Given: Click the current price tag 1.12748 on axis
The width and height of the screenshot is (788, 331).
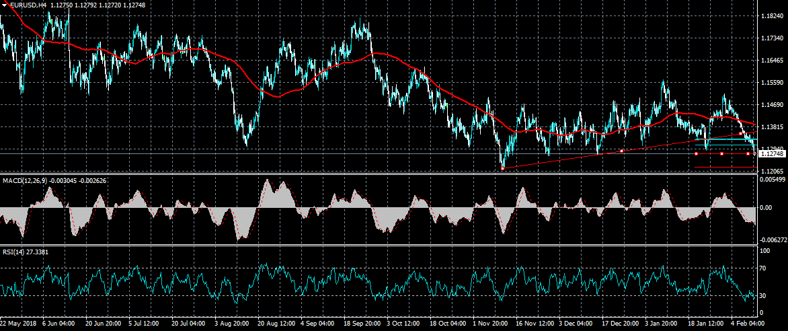Looking at the screenshot, I should point(771,153).
